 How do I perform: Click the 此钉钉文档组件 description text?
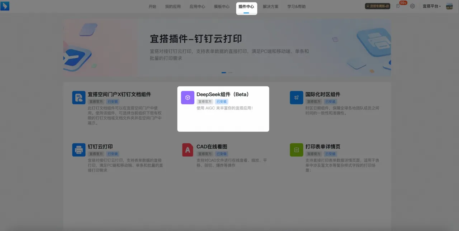coord(126,115)
